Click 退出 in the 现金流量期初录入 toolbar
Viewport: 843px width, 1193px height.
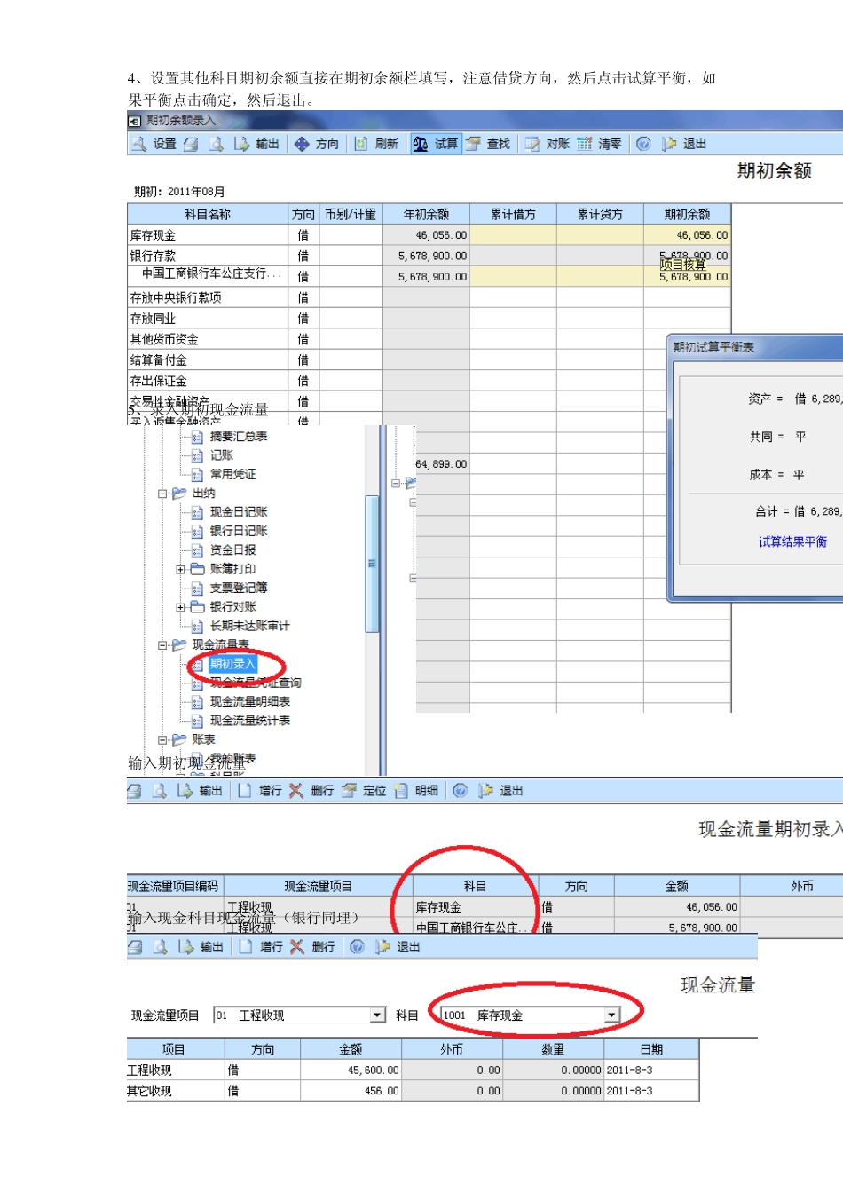500,791
